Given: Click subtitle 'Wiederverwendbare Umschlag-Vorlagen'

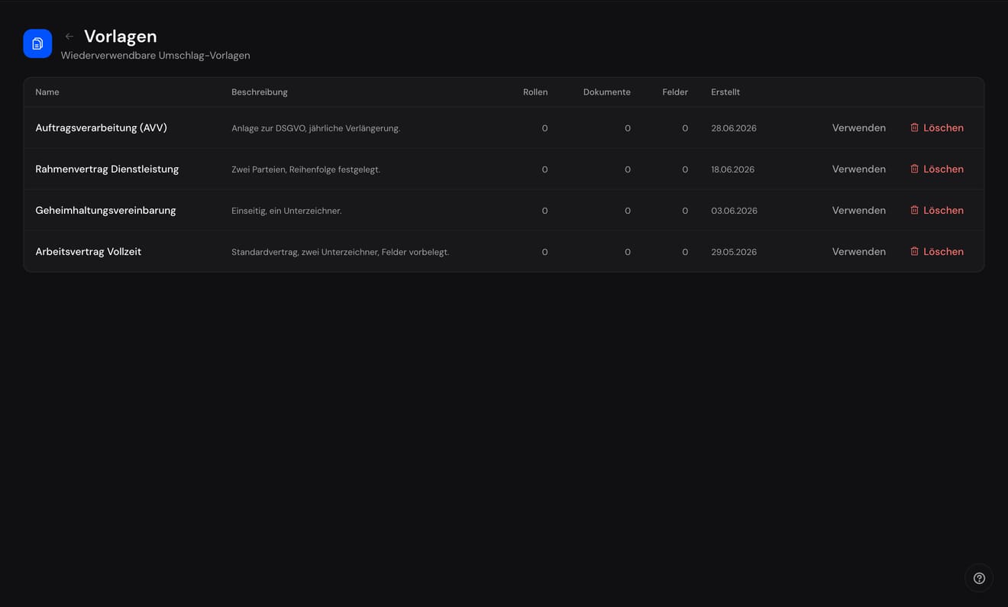Looking at the screenshot, I should coord(156,56).
